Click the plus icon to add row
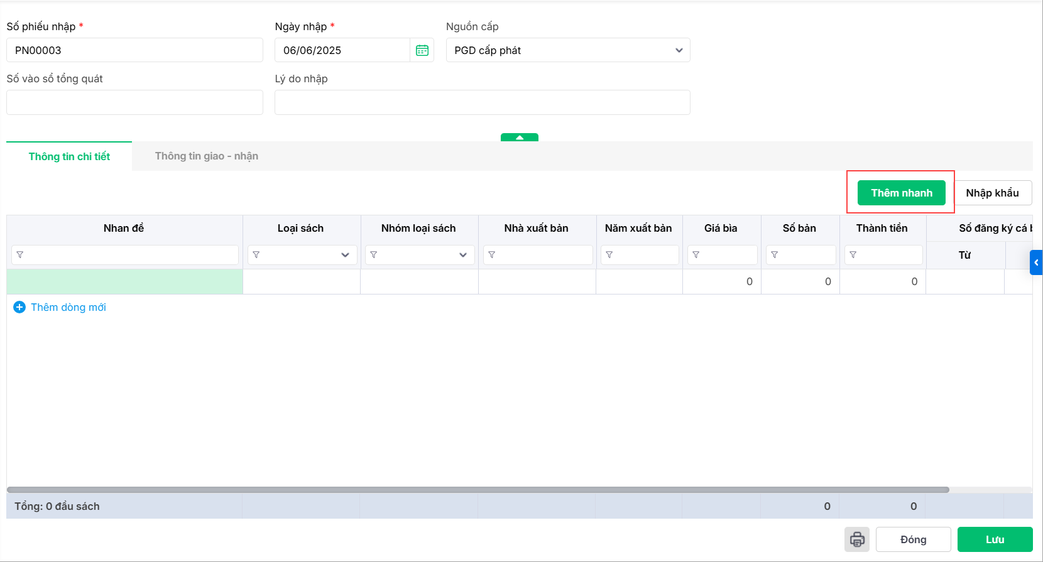The width and height of the screenshot is (1043, 562). [19, 307]
